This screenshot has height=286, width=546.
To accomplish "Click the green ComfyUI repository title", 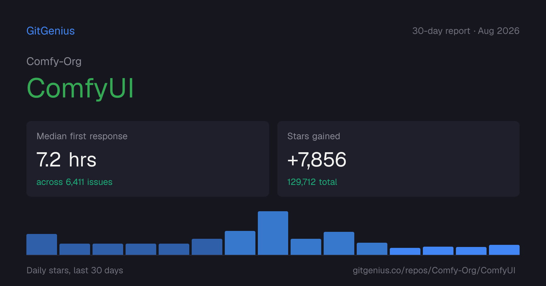I will [80, 88].
